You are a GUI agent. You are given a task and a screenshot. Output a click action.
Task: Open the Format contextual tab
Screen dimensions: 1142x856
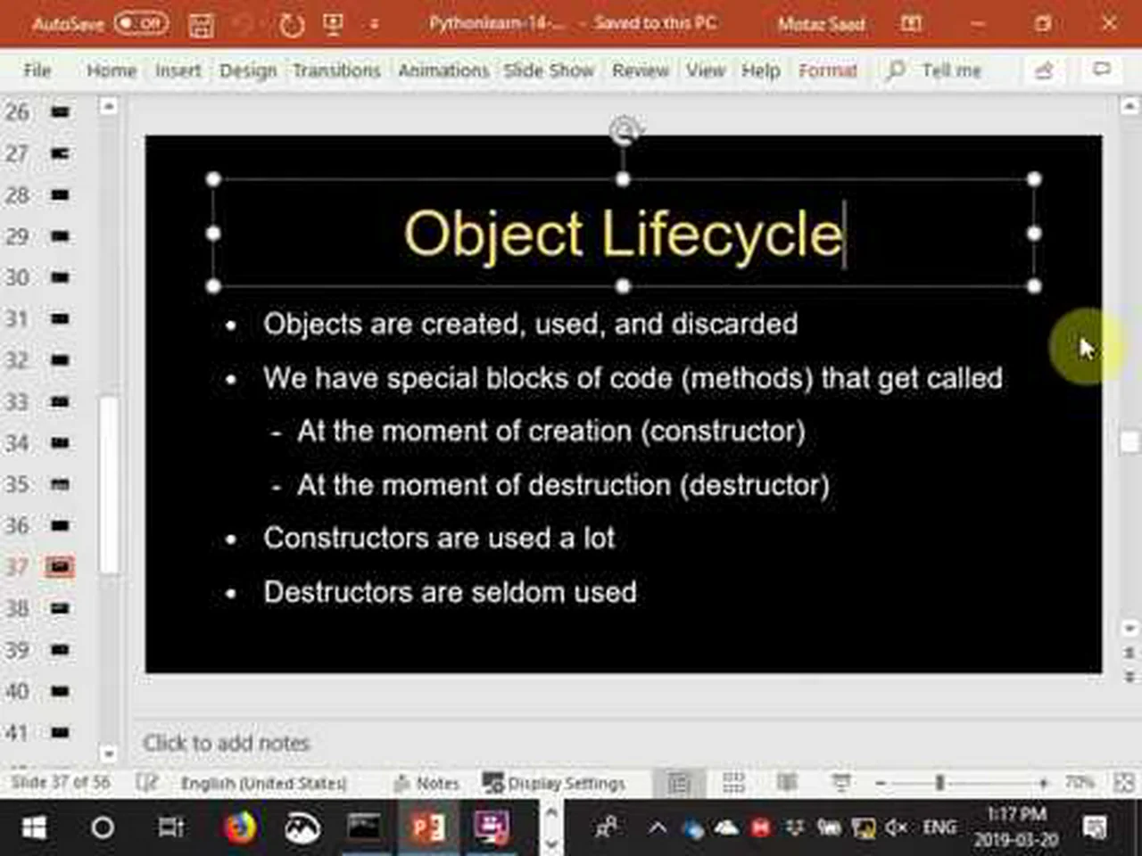(827, 70)
